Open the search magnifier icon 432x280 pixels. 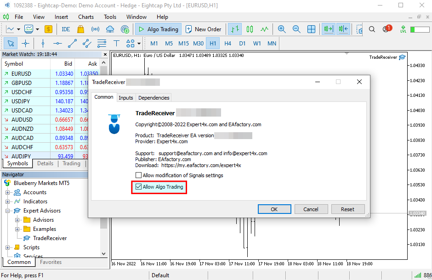point(372,29)
